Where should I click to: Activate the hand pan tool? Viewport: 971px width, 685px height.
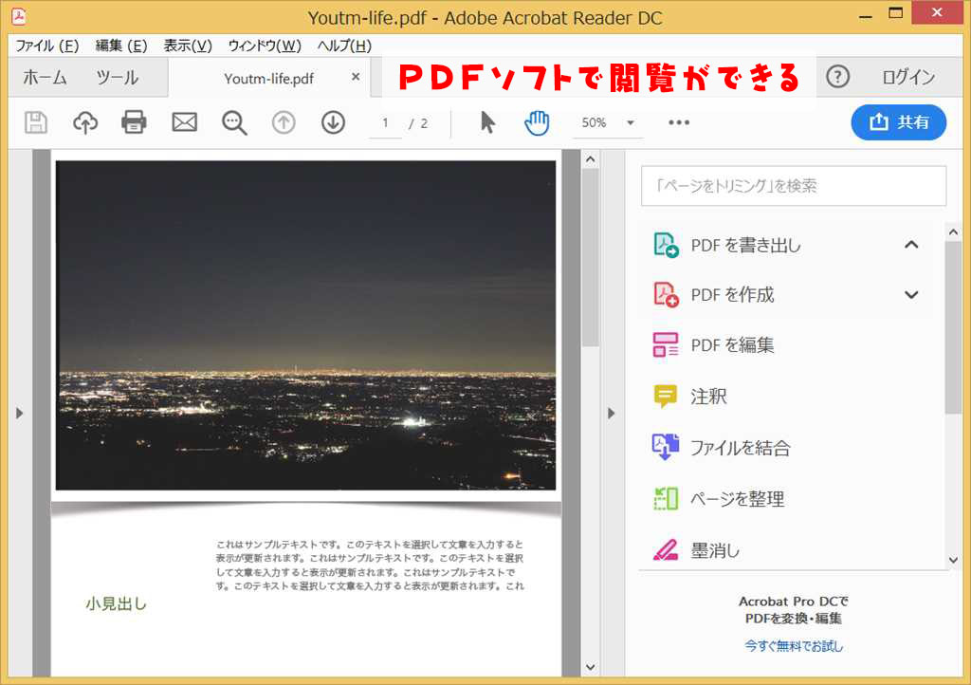(537, 122)
